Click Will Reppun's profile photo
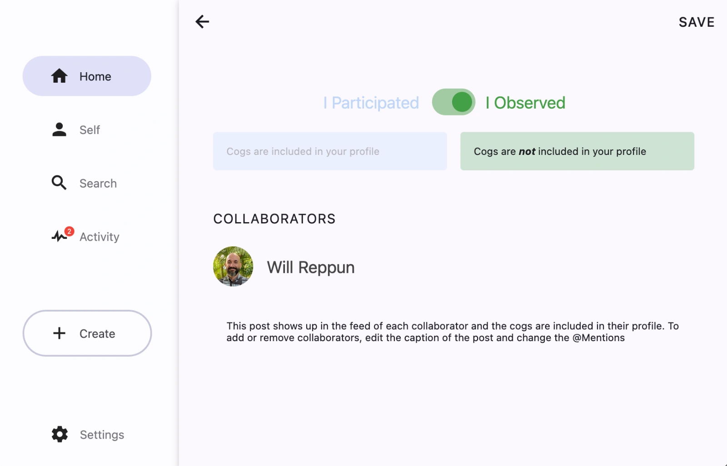Viewport: 727px width, 466px height. pos(233,267)
